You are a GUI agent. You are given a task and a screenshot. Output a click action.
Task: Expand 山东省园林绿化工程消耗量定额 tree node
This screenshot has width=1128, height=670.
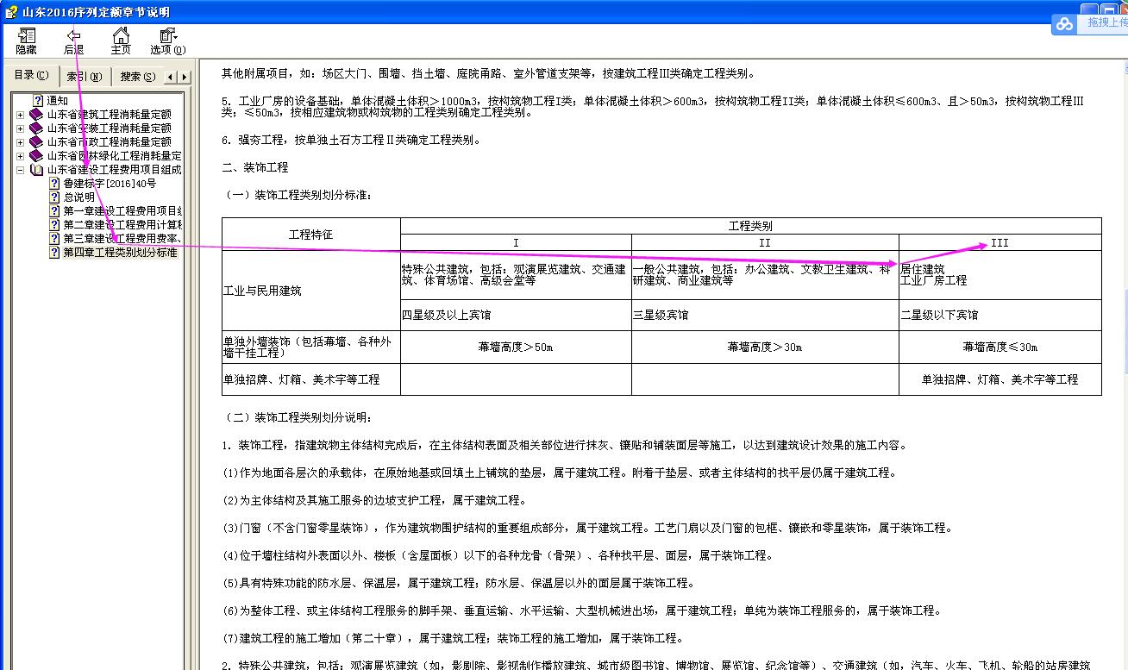21,156
